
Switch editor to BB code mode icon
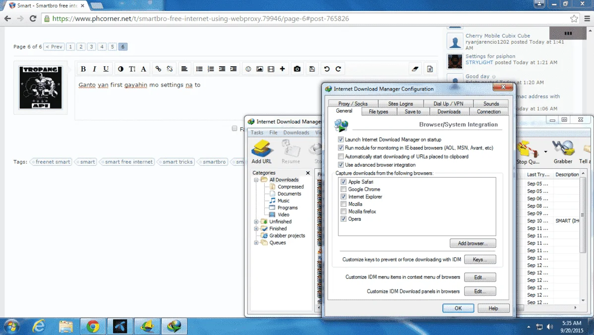(430, 69)
